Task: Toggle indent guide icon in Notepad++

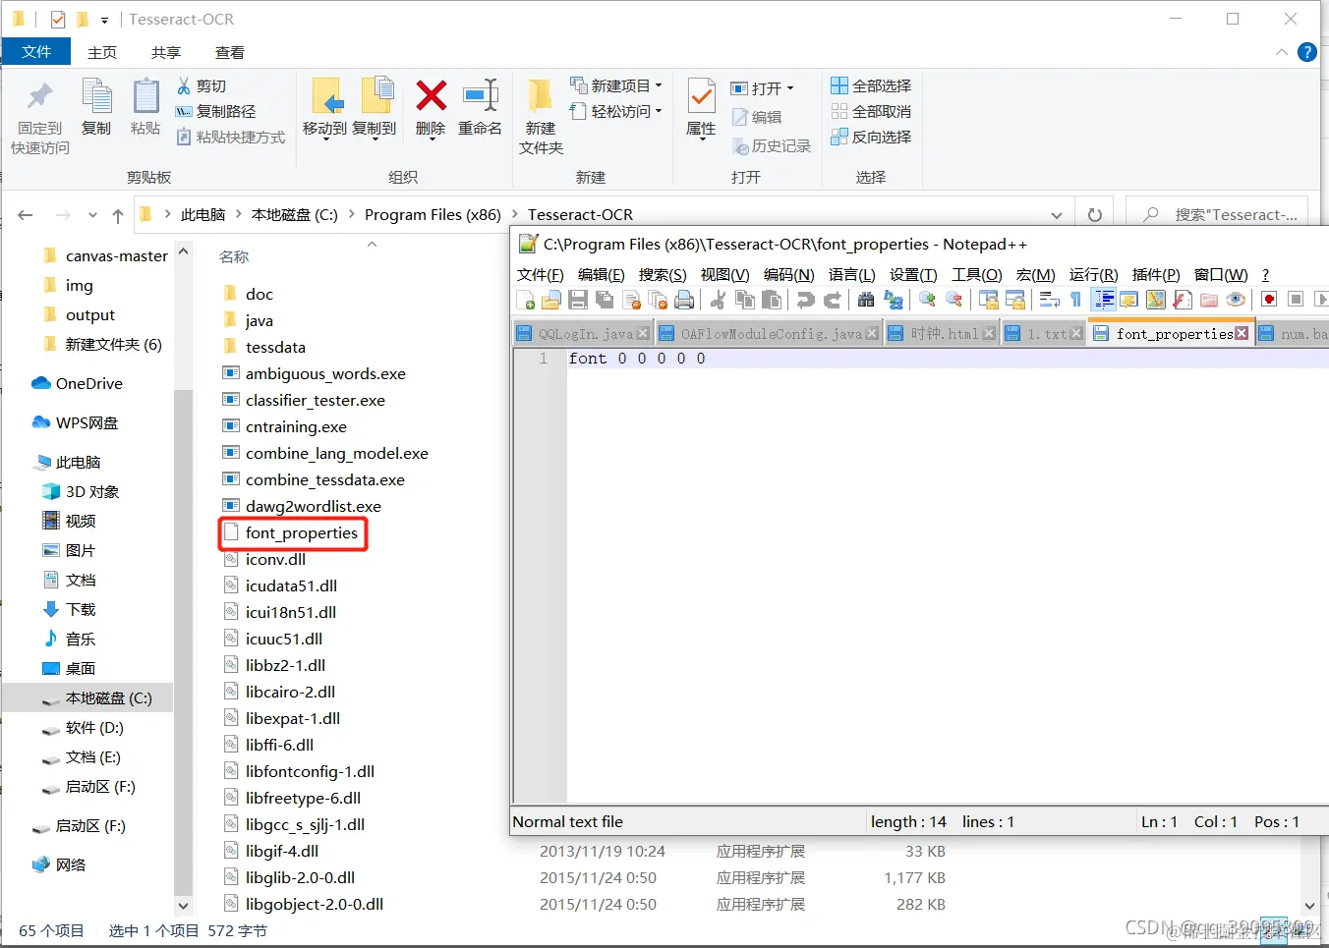Action: click(1104, 300)
